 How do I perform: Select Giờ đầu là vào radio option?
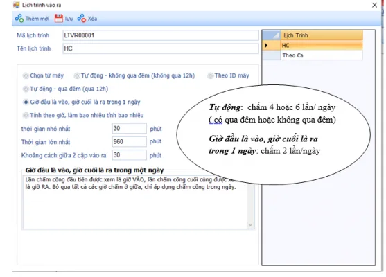(26, 102)
